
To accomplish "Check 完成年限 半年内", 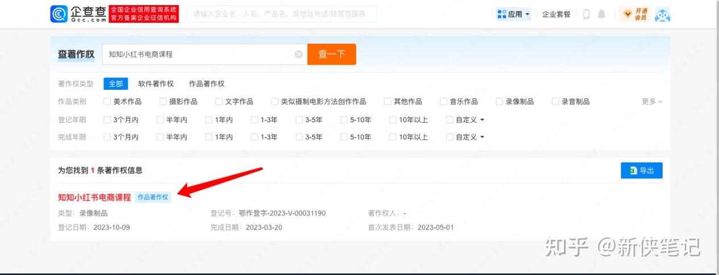I will pos(160,137).
